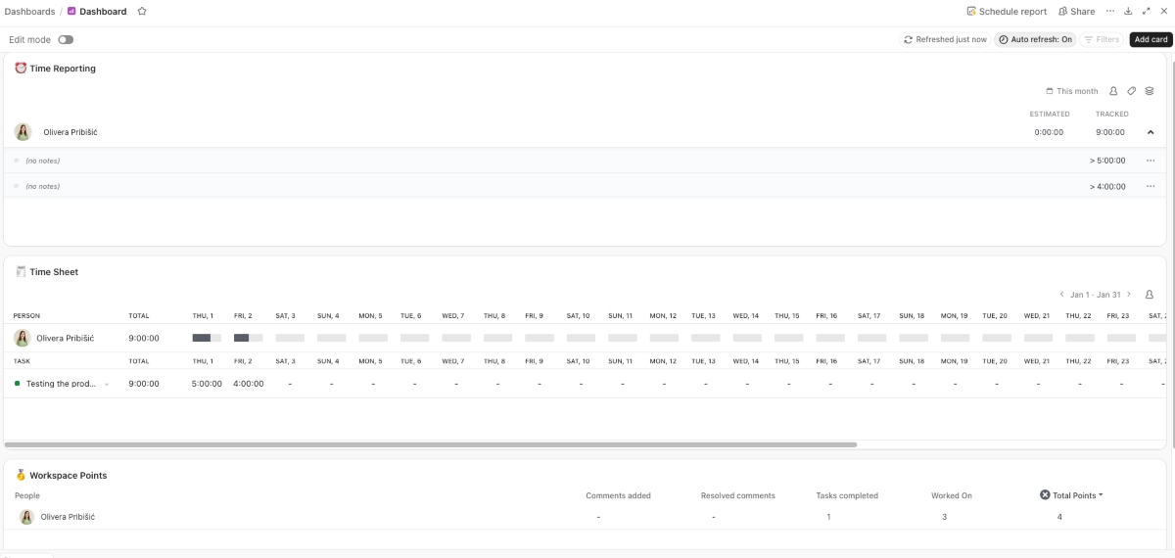Click the Time Reporting card title
1175x558 pixels.
pos(63,69)
